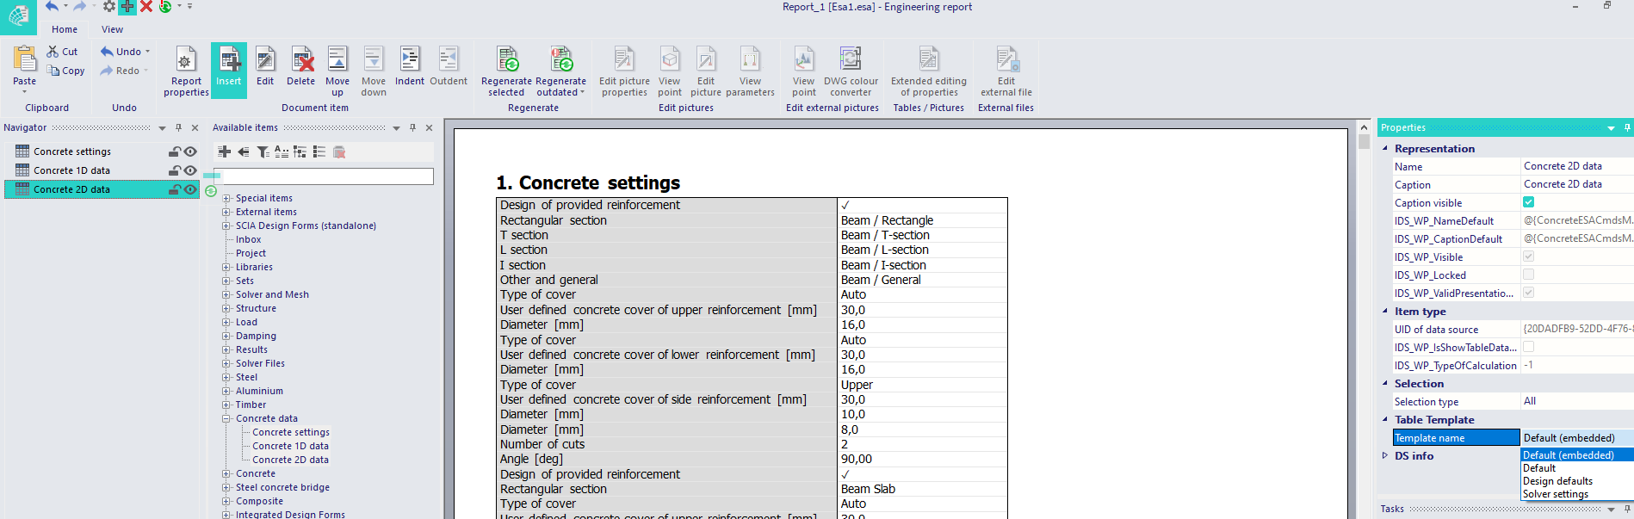Click the plus icon in Available items toolbar
1634x519 pixels.
coord(225,151)
